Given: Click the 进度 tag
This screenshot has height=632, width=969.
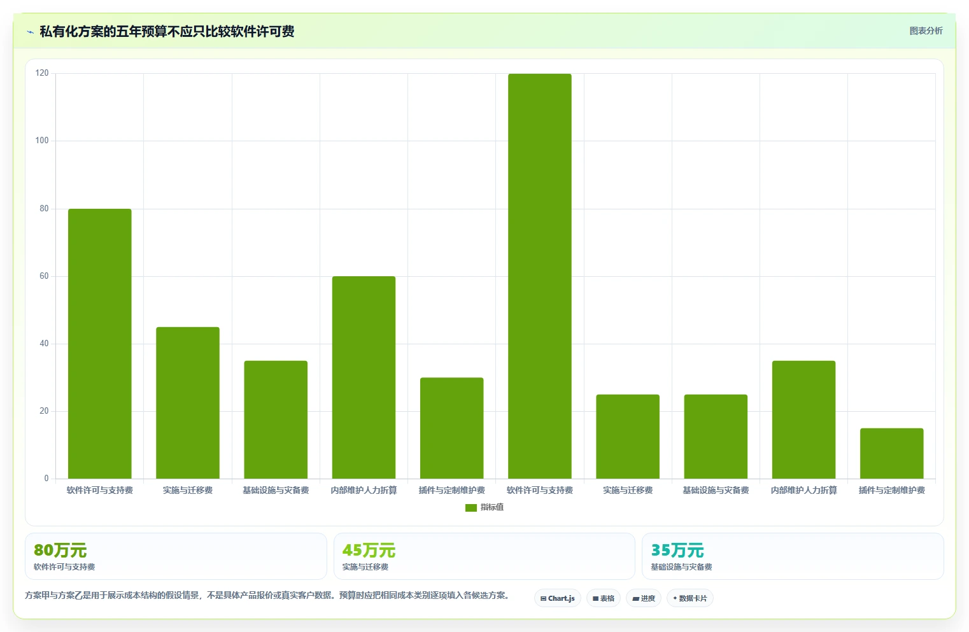Looking at the screenshot, I should click(x=644, y=598).
